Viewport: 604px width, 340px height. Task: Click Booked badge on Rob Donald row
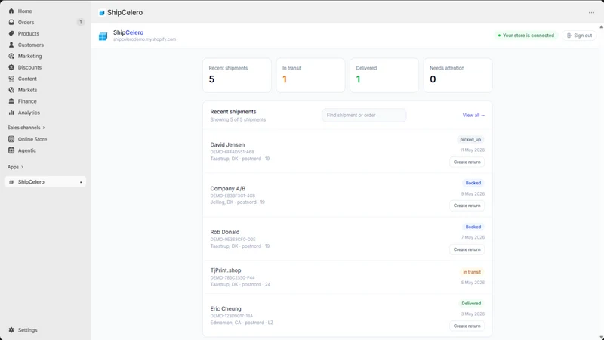pos(473,227)
